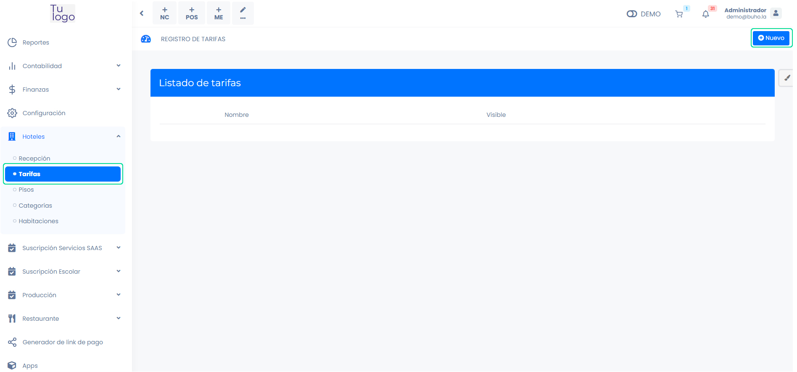Open the shopping cart icon

678,14
